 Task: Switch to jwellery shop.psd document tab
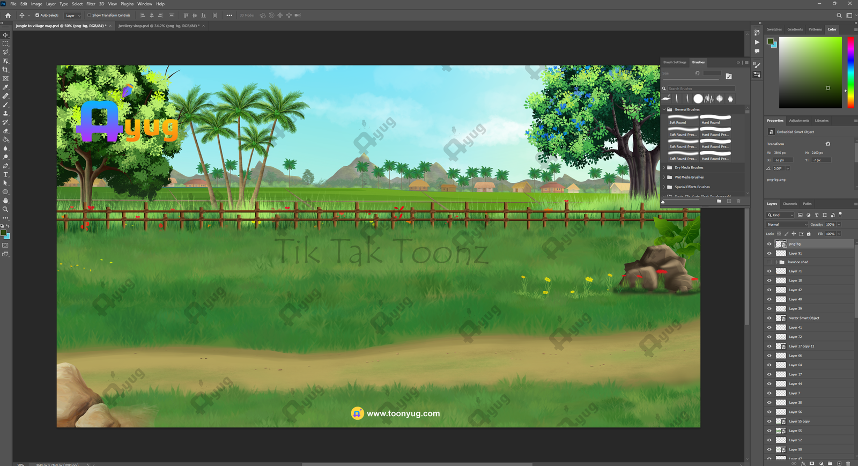[158, 26]
